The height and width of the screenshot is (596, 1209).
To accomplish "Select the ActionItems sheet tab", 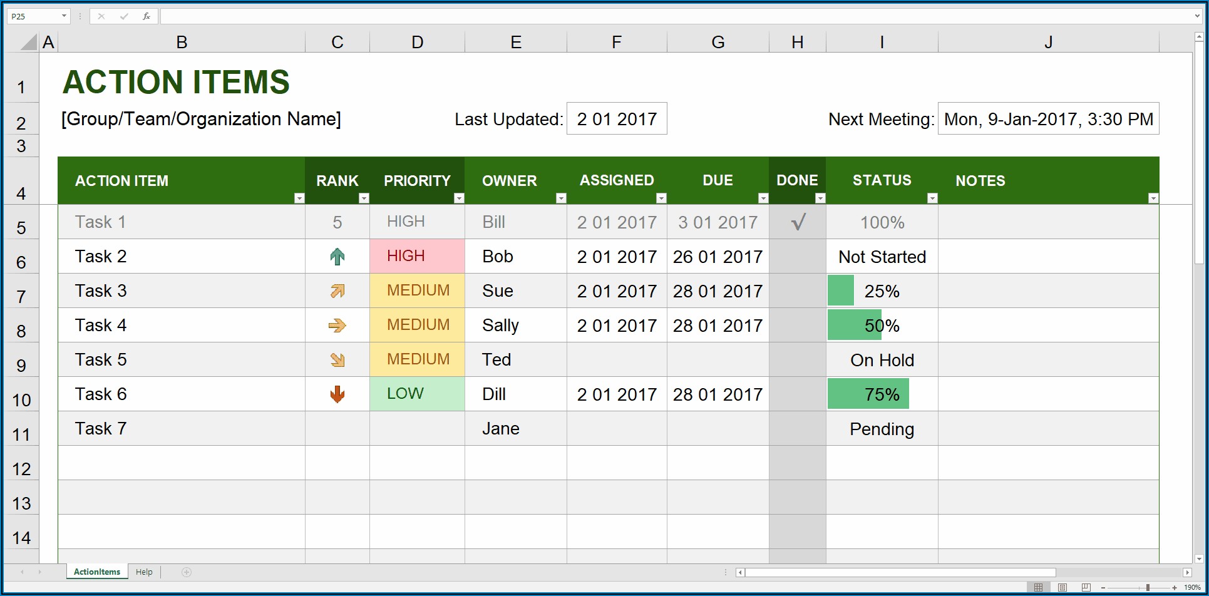I will 97,572.
